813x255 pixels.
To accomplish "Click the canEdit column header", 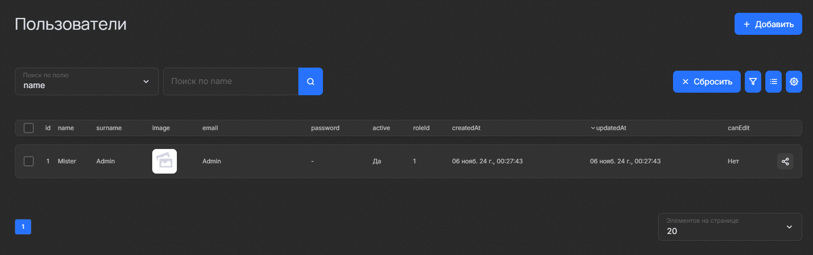I will tap(738, 128).
